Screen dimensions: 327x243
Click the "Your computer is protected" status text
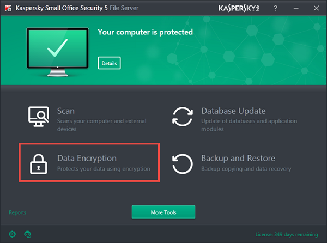(x=145, y=32)
